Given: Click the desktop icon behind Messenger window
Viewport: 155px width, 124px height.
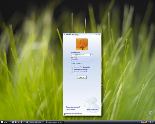Looking at the screenshot, I should 102,85.
